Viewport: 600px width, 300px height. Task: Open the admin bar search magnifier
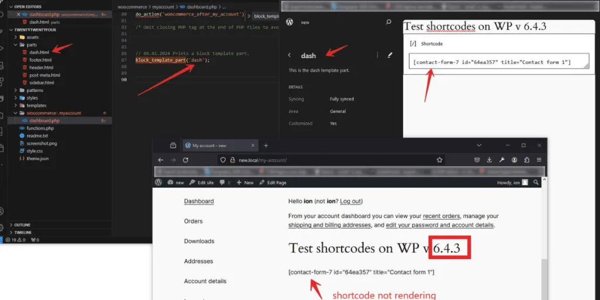tap(536, 182)
